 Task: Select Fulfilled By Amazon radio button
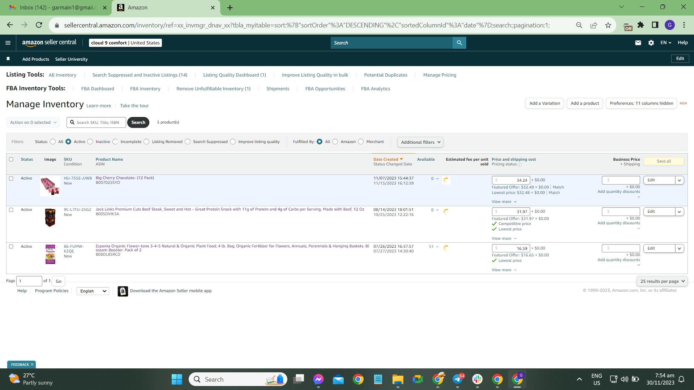335,142
